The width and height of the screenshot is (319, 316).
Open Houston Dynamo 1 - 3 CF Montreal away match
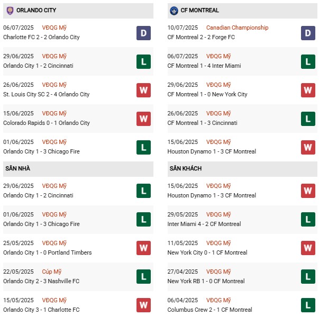click(x=212, y=195)
